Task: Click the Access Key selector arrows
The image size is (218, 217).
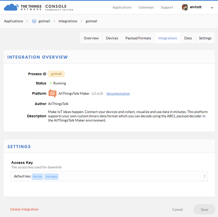Action: coord(204,176)
